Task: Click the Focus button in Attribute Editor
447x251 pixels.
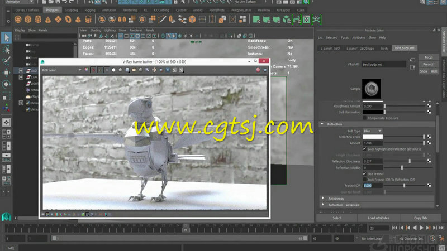Action: (x=429, y=57)
